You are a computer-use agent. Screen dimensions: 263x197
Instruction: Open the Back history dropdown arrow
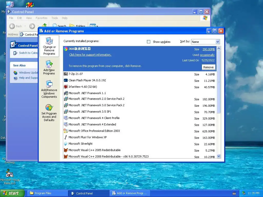click(x=25, y=26)
